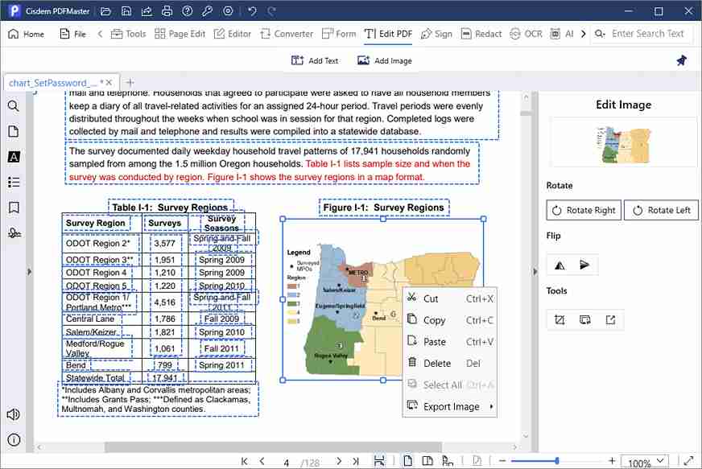Switch to the OCR tab
Viewport: 702px width, 469px height.
click(x=526, y=34)
